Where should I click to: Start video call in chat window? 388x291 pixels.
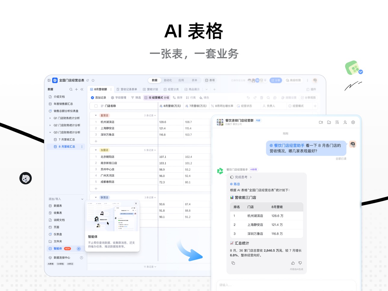coord(321,122)
